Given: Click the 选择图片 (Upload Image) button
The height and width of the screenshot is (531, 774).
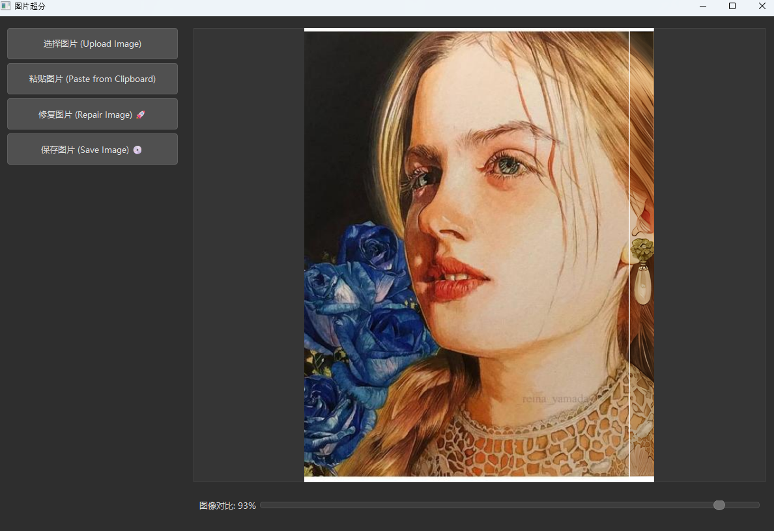Looking at the screenshot, I should click(93, 44).
